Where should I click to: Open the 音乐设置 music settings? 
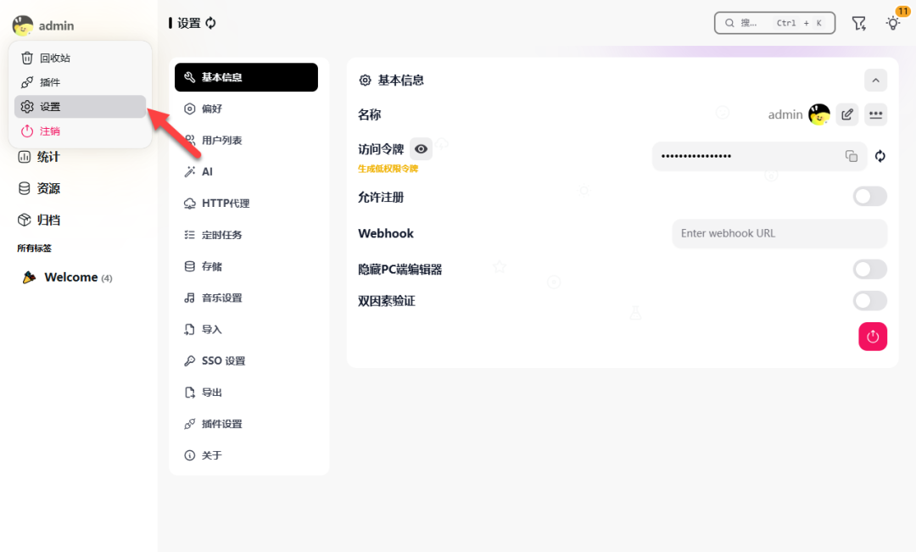click(x=246, y=298)
